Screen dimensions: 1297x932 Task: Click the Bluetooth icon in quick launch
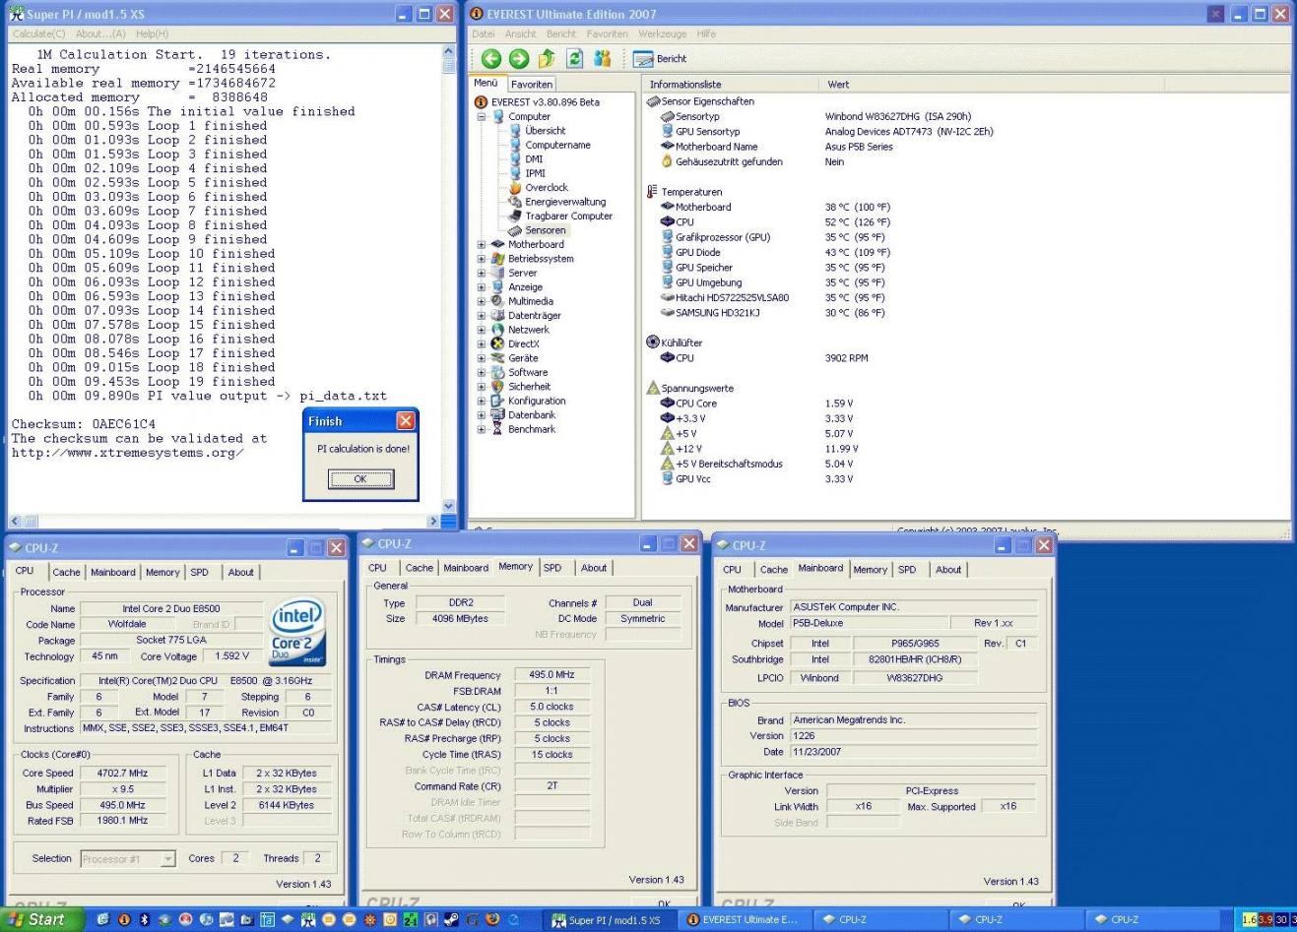144,920
